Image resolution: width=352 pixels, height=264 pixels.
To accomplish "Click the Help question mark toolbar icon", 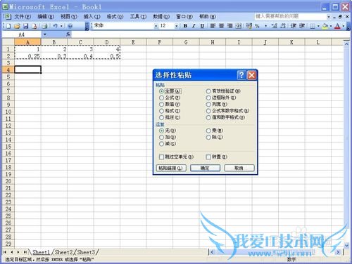I will click(x=70, y=26).
